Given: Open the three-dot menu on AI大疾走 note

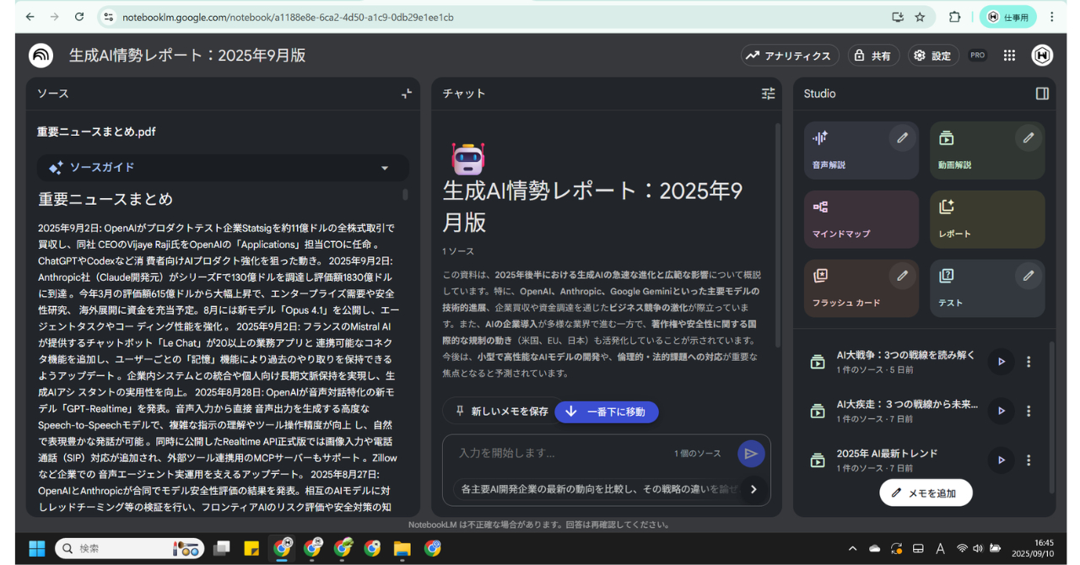Looking at the screenshot, I should click(1029, 410).
